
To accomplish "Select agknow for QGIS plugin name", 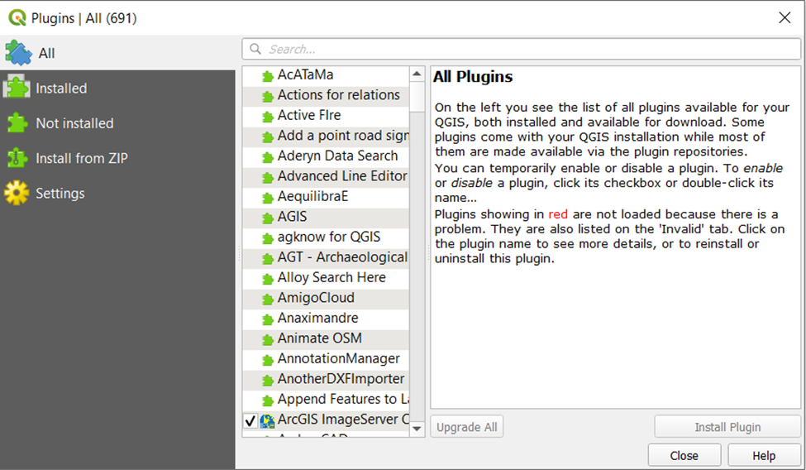I will (x=329, y=237).
